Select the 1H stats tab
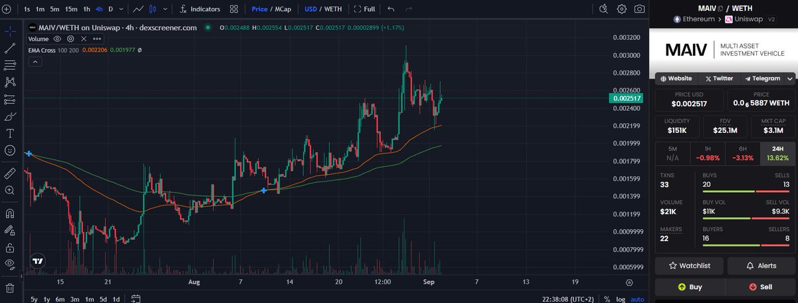The height and width of the screenshot is (303, 798). point(707,153)
